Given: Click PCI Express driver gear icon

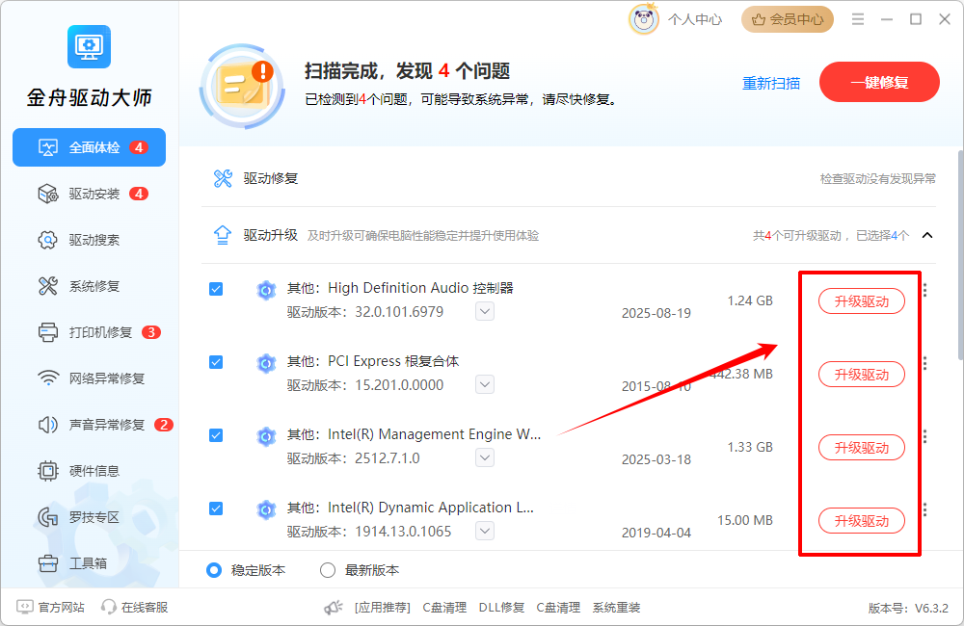Looking at the screenshot, I should tap(266, 363).
